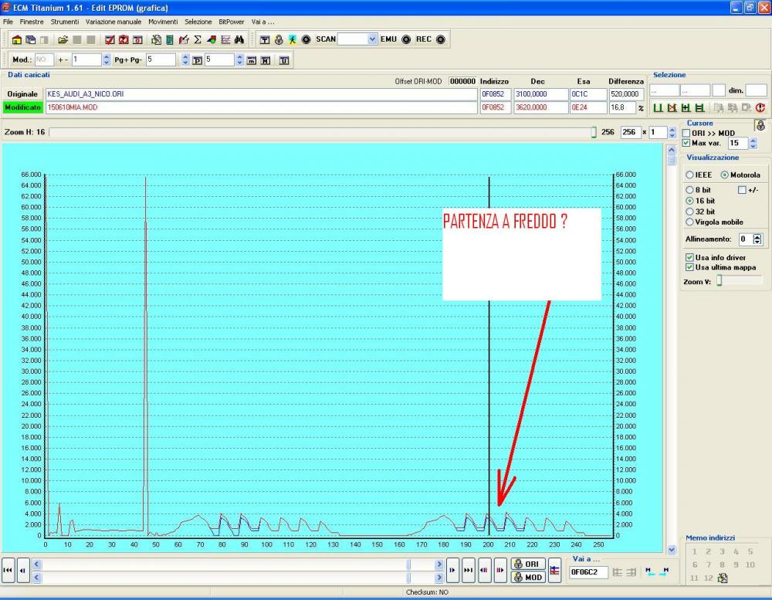The height and width of the screenshot is (600, 772).
Task: Click the binoculars search icon
Action: [239, 39]
